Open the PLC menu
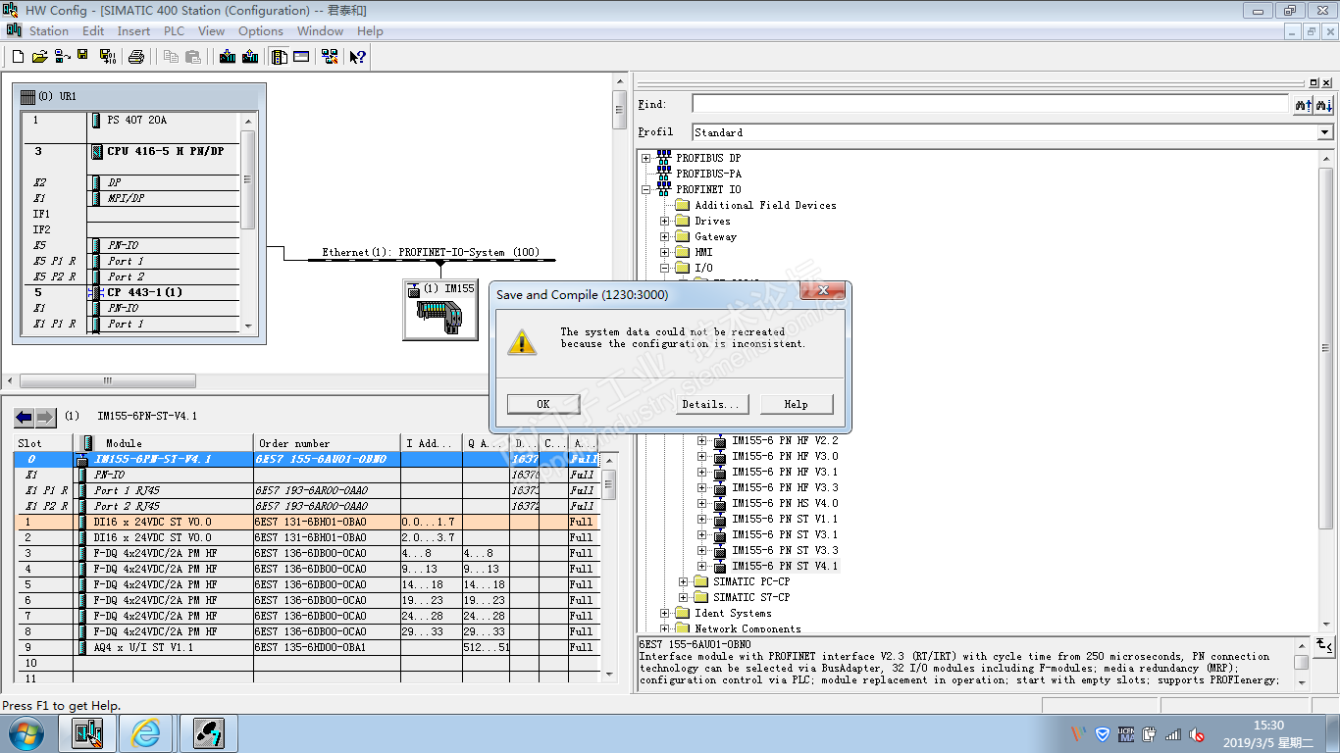Viewport: 1340px width, 753px height. (x=174, y=31)
